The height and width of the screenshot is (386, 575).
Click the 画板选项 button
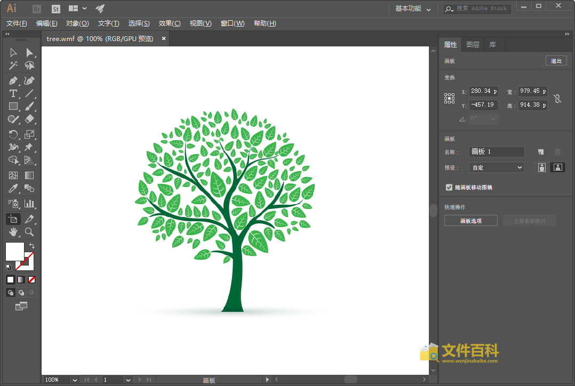[471, 221]
